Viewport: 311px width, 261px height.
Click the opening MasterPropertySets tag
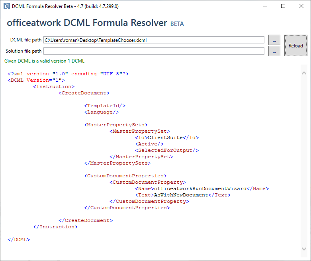(116, 125)
